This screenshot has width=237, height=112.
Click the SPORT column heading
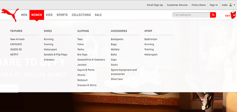[x=148, y=31]
